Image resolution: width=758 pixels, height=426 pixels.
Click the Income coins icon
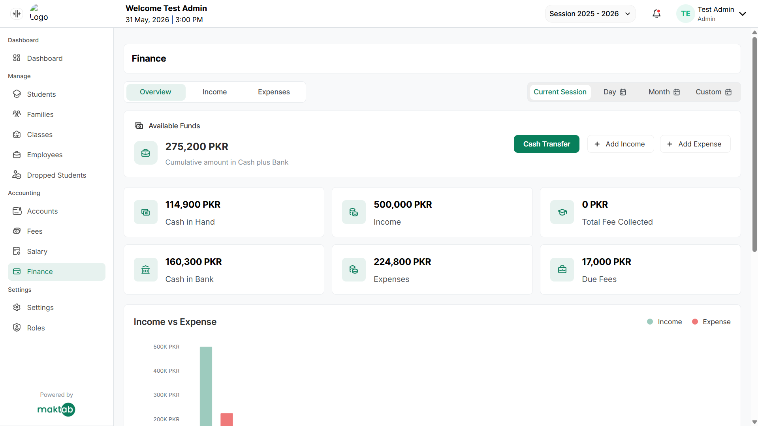point(354,212)
